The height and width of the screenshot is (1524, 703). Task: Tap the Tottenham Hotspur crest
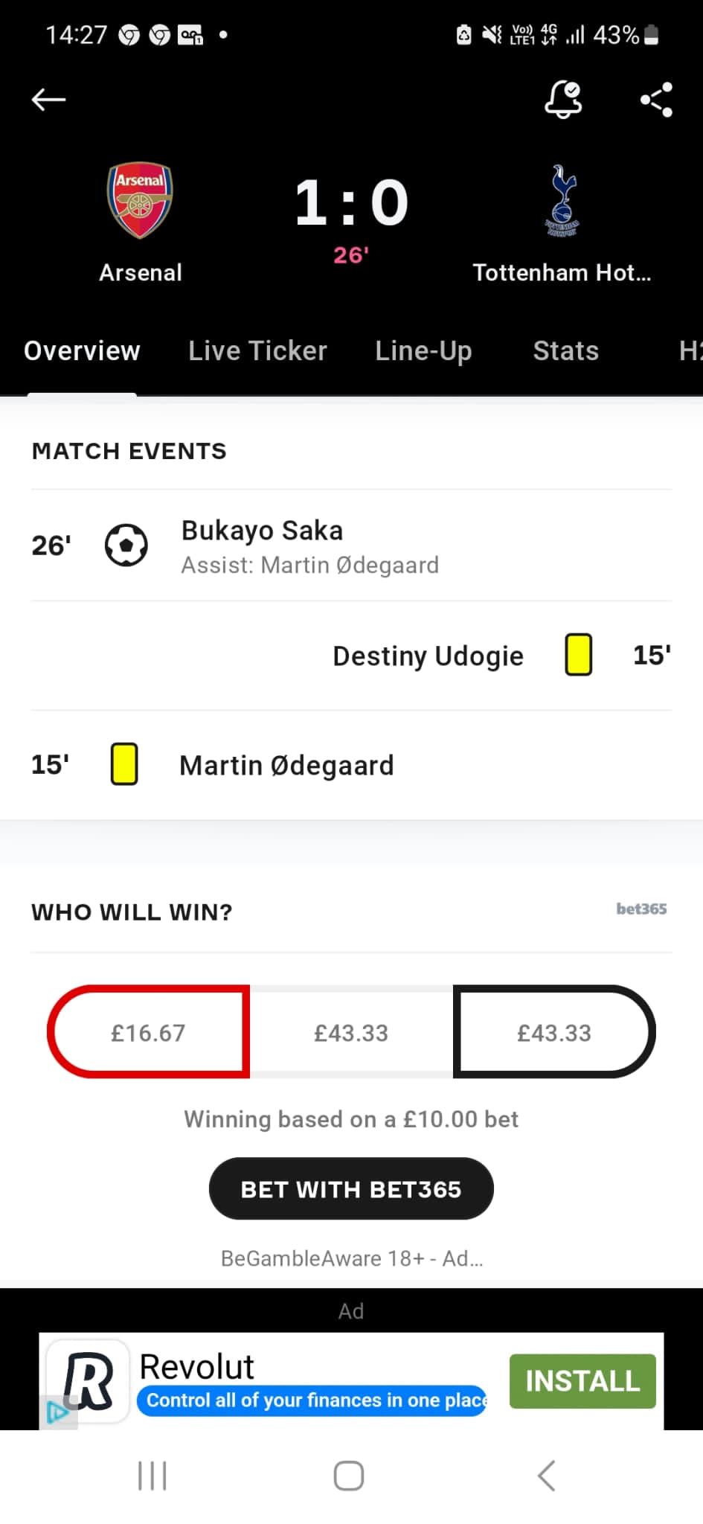tap(562, 200)
